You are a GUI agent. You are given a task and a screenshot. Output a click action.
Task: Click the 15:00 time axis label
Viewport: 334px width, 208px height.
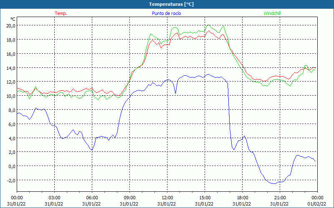205,198
